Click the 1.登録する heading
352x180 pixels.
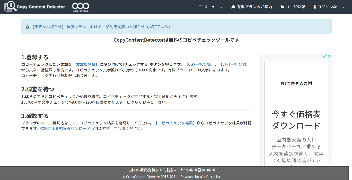[x=35, y=57]
